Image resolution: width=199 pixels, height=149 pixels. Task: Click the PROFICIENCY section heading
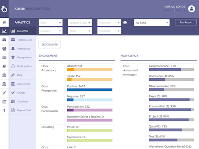tap(129, 56)
